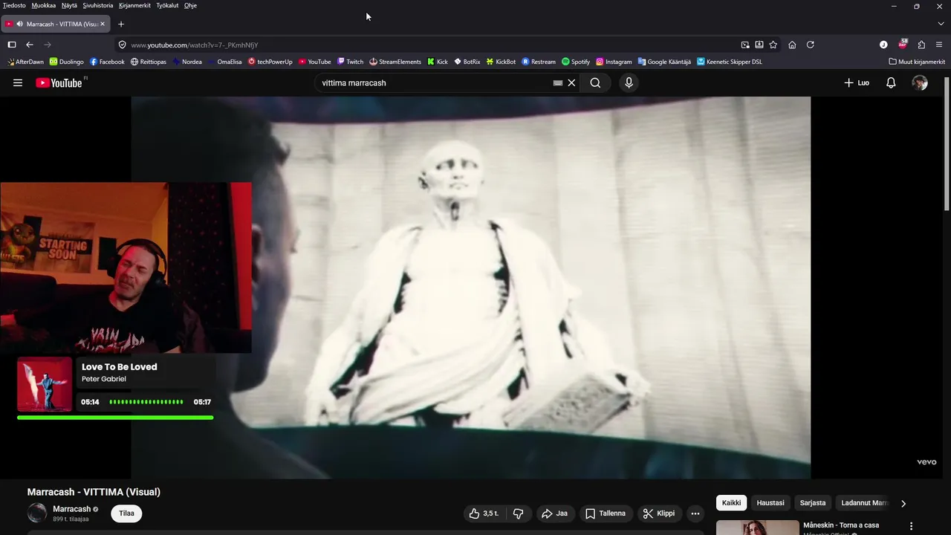
Task: Run search with magnifier button
Action: pos(595,82)
